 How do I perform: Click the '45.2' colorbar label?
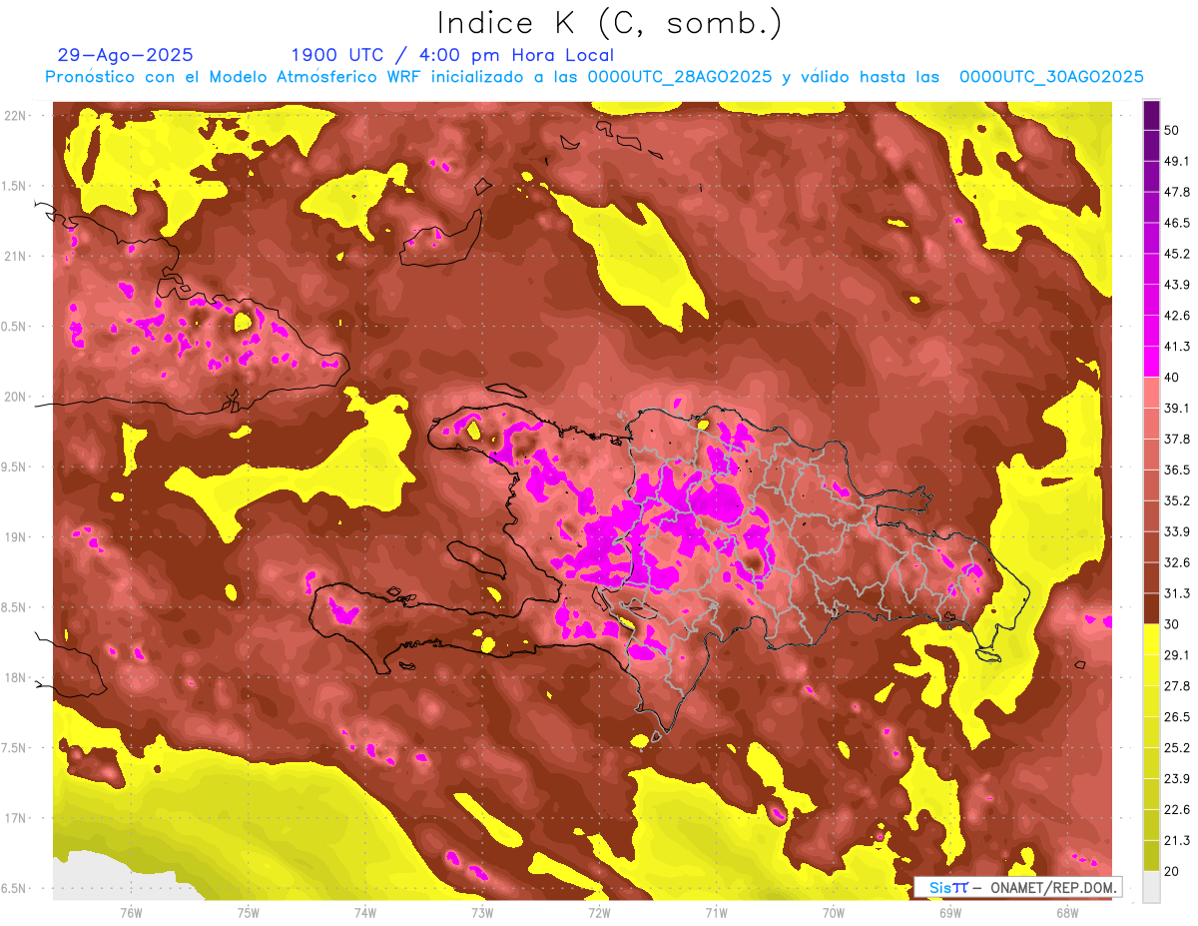[1176, 254]
